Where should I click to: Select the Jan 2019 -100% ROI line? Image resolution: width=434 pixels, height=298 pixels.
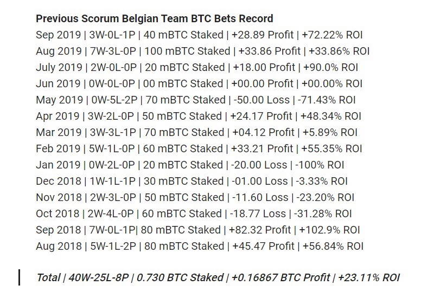point(190,165)
